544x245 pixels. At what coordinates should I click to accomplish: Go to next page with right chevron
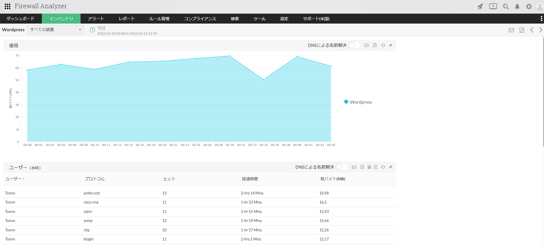[x=540, y=30]
